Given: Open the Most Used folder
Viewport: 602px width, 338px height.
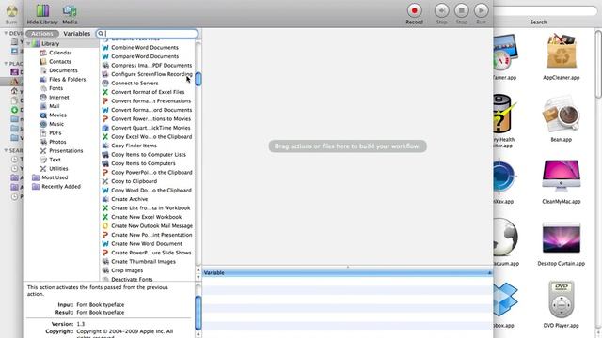Looking at the screenshot, I should pos(55,177).
